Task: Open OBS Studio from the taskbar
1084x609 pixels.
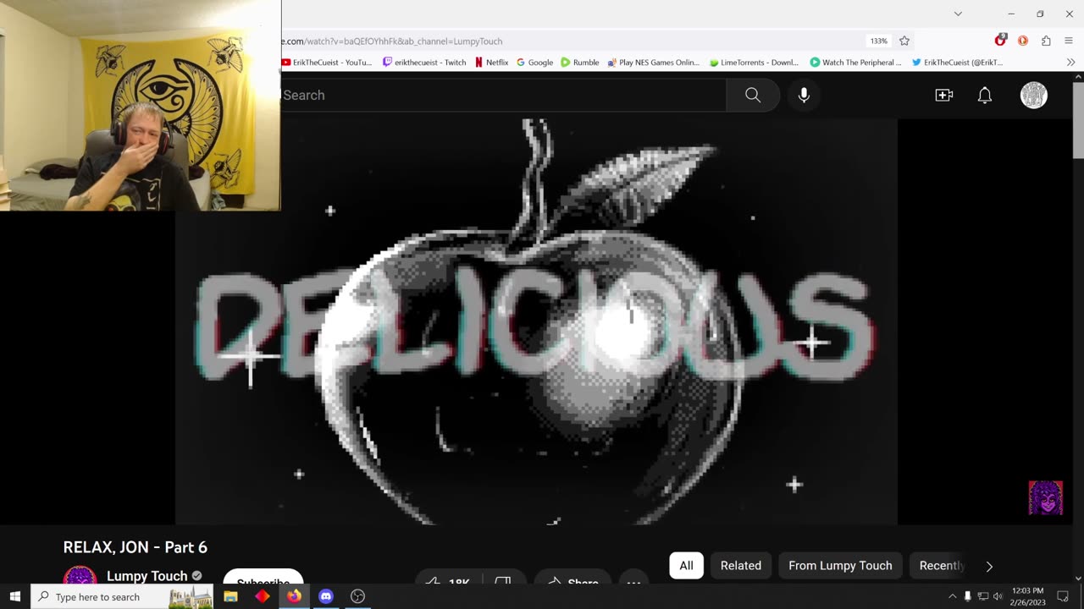Action: pos(357,596)
